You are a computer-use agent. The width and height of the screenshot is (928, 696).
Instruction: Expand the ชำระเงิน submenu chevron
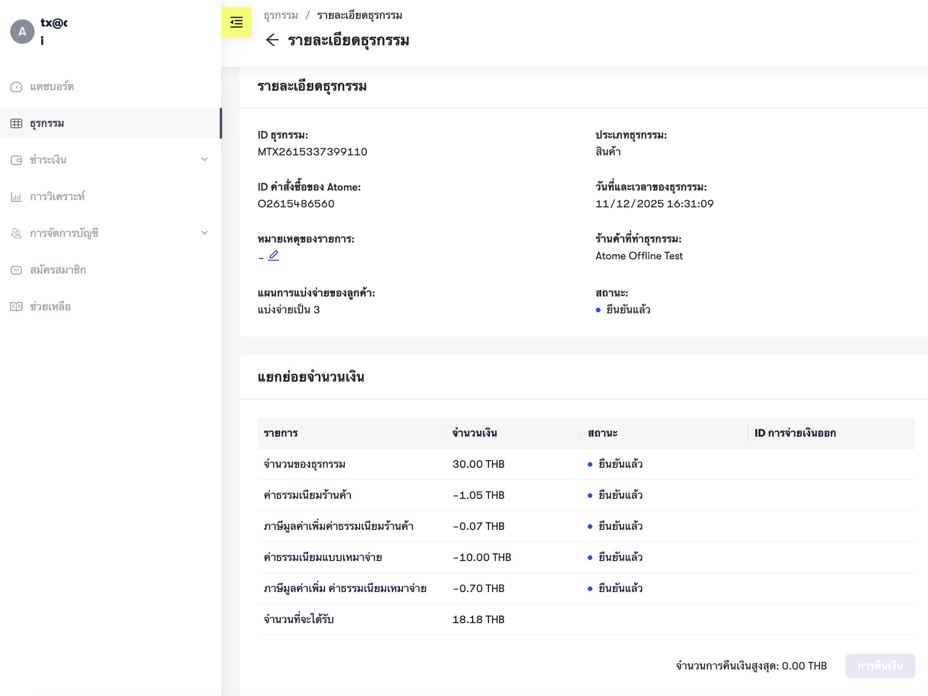tap(205, 159)
